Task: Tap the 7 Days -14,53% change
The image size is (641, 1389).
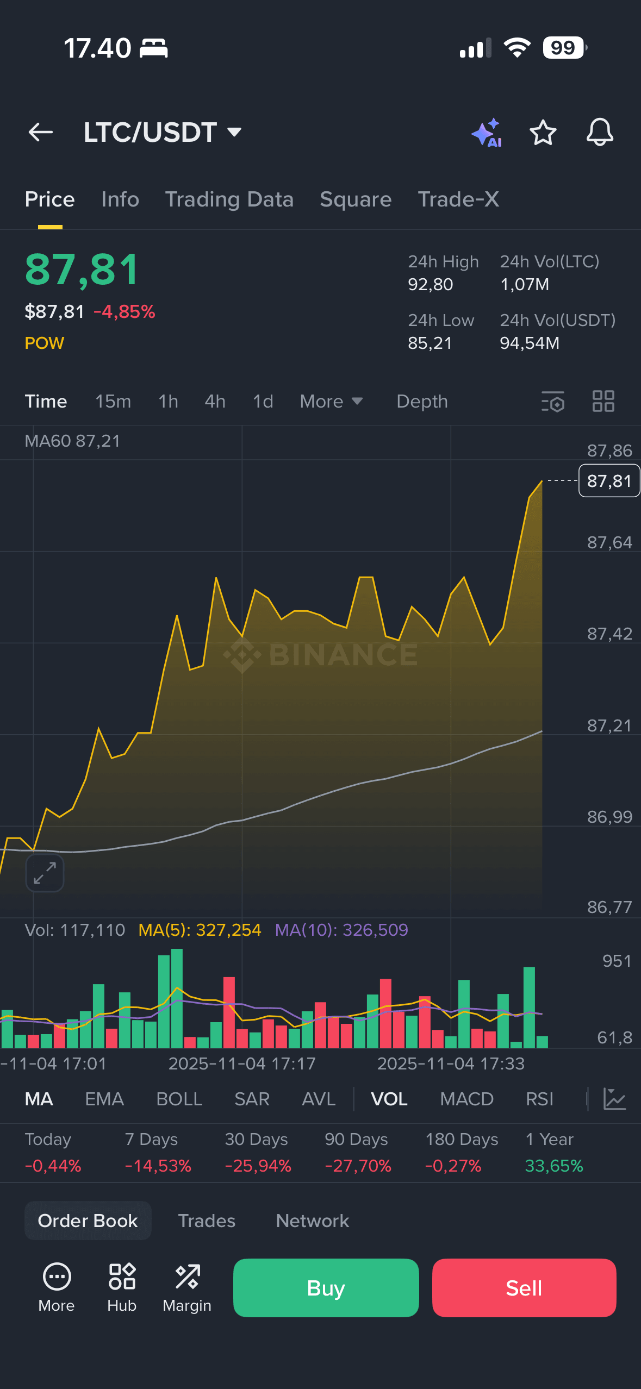Action: 158,1152
